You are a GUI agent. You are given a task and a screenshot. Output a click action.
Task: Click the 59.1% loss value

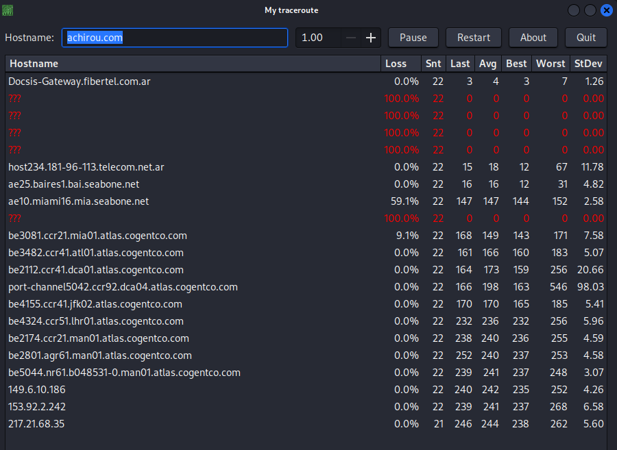point(404,201)
